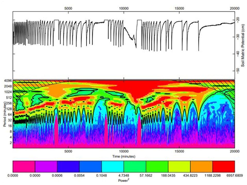Select the medium blue colorbar swatch
Viewport: 247px width, 185px height.
(x=90, y=167)
